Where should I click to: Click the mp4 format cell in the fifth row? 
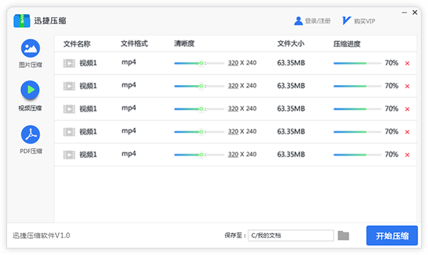[129, 154]
